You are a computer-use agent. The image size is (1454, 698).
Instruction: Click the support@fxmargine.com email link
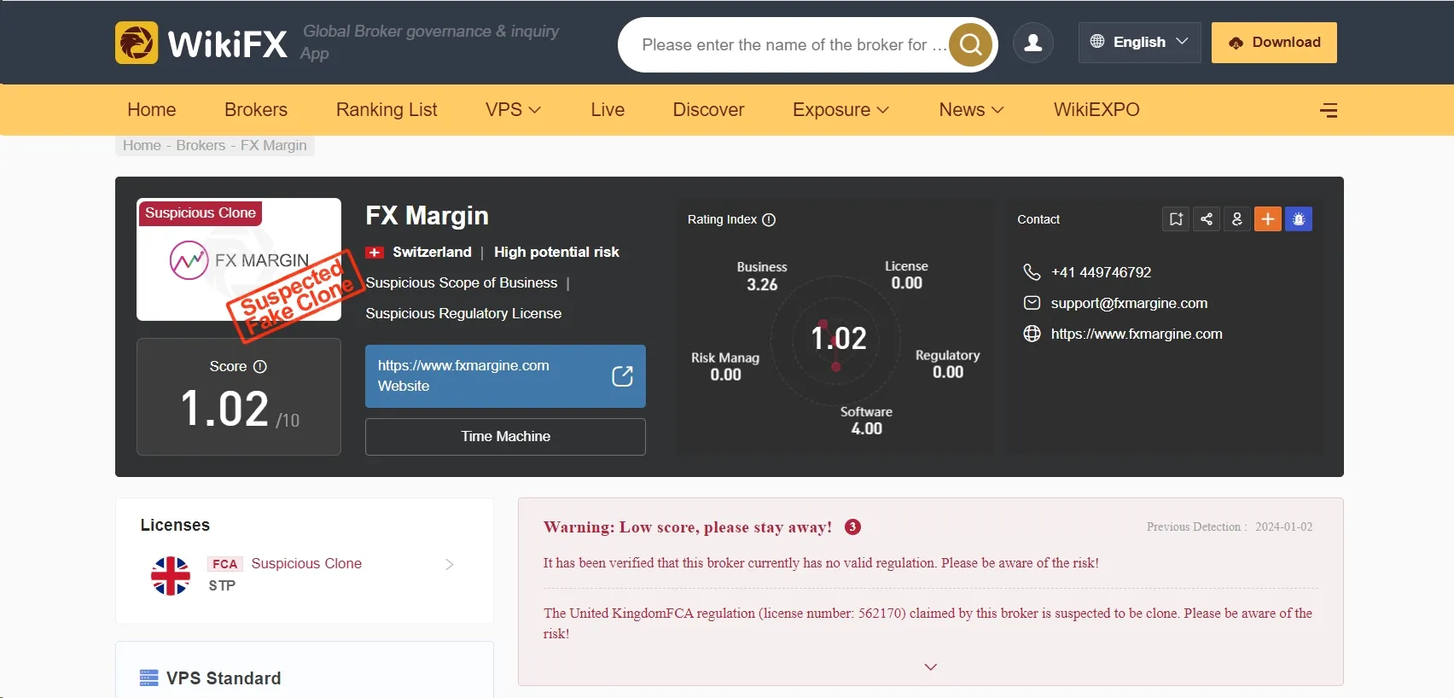pos(1129,303)
